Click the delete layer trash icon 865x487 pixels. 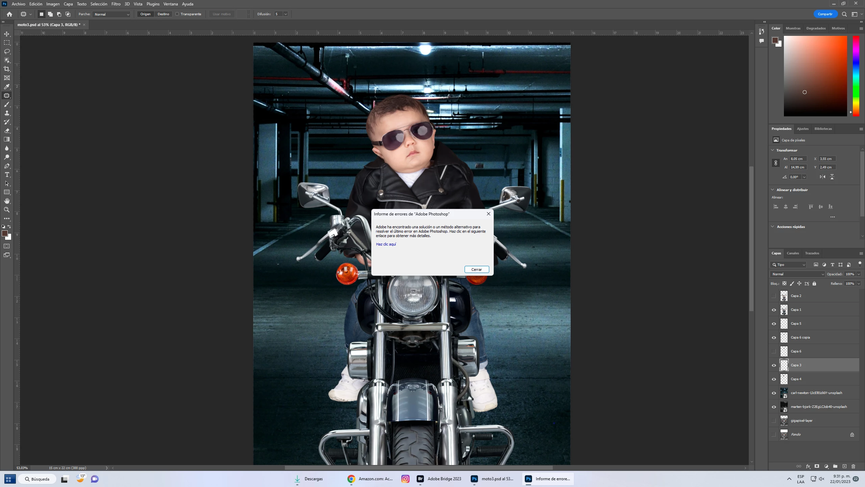[853, 466]
